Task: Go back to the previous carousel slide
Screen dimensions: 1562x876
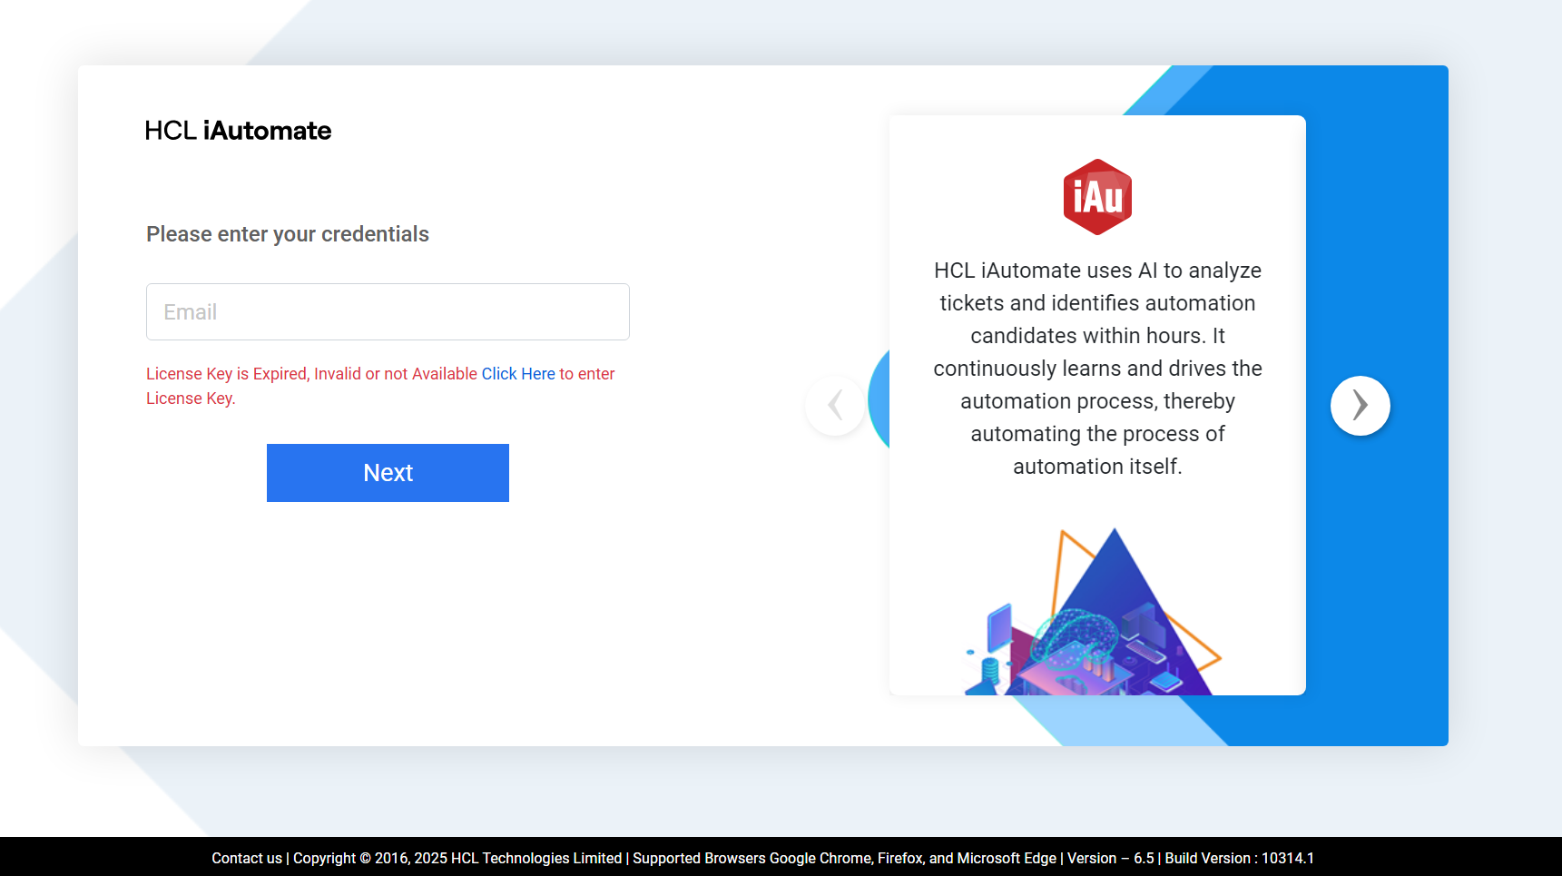Action: [834, 406]
